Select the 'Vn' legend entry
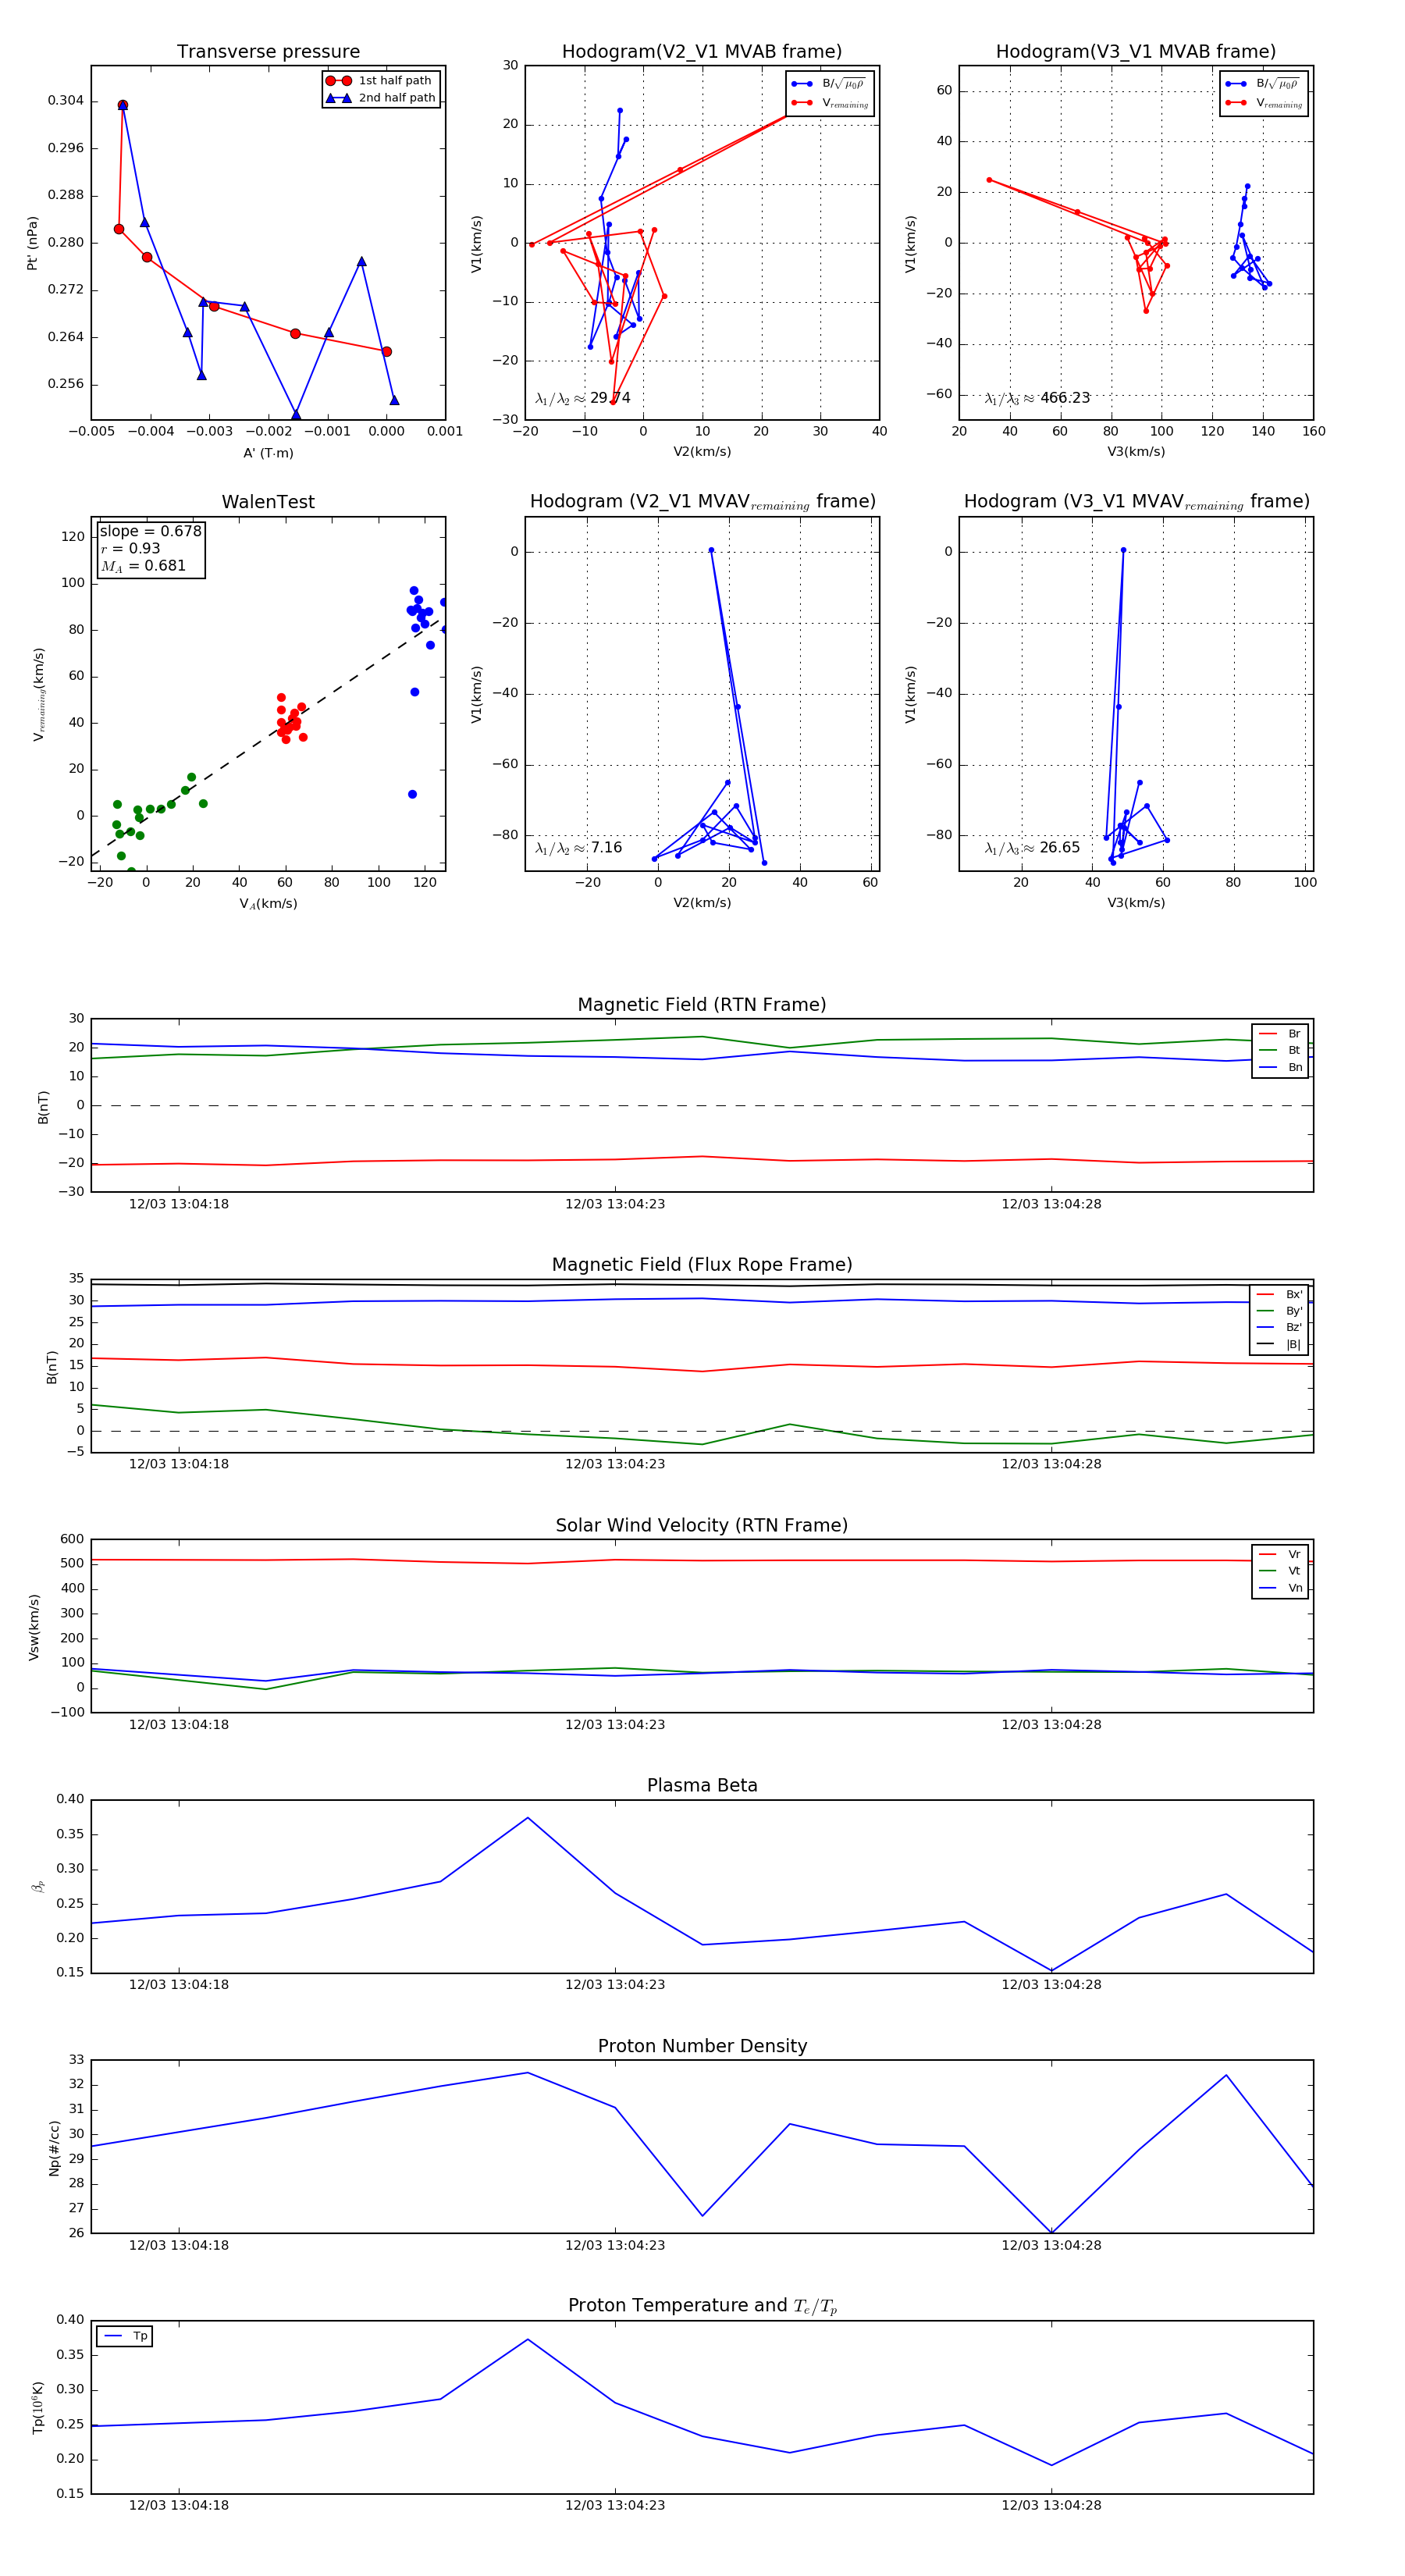Image resolution: width=1405 pixels, height=2576 pixels. pyautogui.click(x=1280, y=1588)
